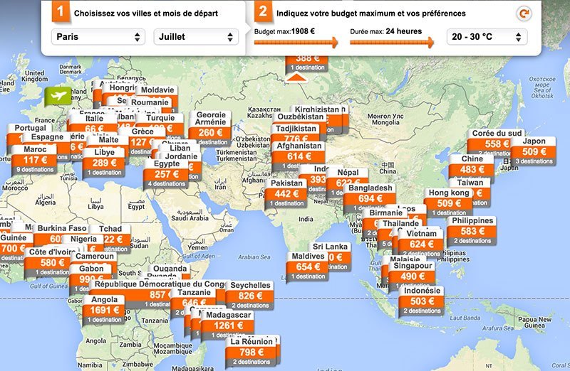Screen dimensions: 570x371
Task: Select the Egypte 257 € marker
Action: [167, 174]
